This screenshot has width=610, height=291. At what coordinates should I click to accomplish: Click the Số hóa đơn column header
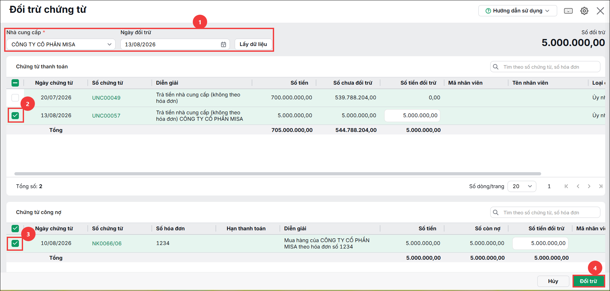point(170,228)
